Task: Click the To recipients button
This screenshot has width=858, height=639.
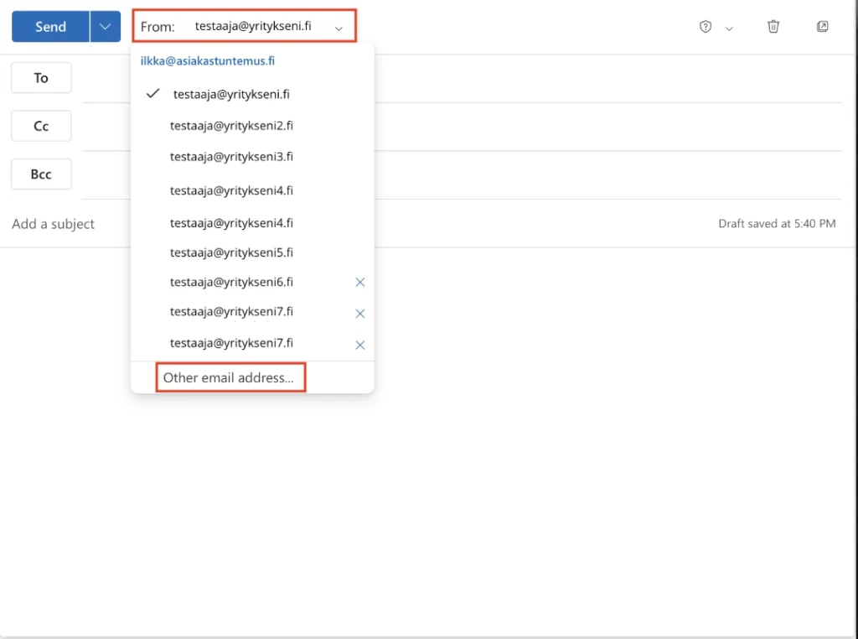Action: tap(41, 78)
